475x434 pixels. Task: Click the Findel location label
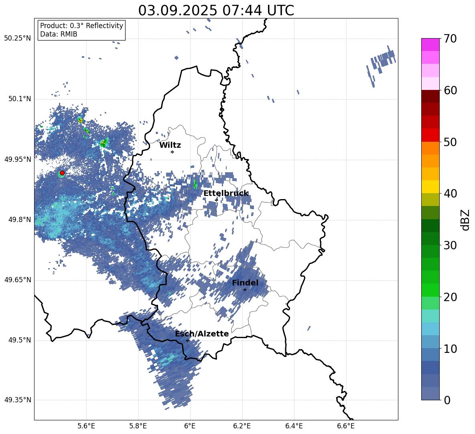pyautogui.click(x=245, y=283)
